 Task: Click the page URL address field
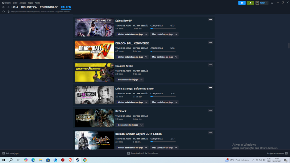[40, 12]
